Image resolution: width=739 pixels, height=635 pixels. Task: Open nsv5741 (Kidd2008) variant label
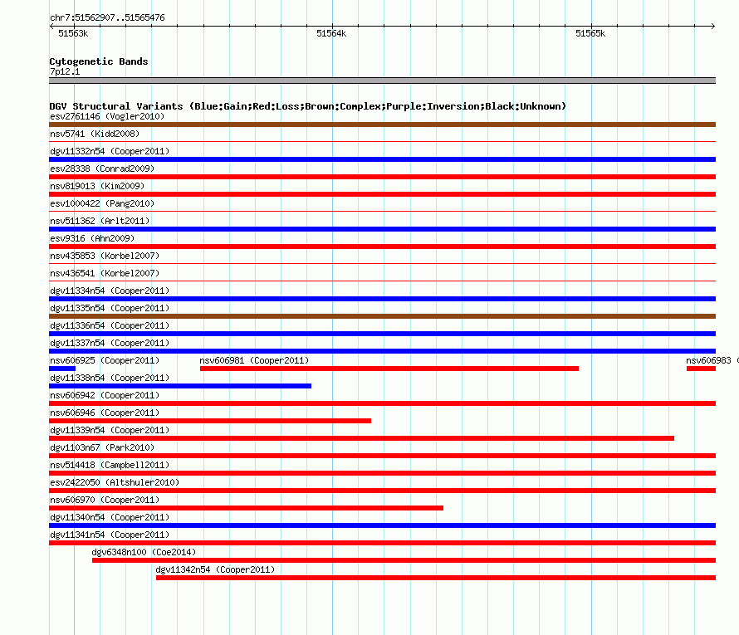point(95,134)
